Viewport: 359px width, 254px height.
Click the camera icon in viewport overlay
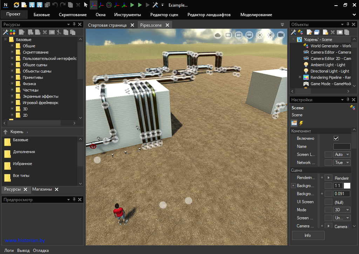click(x=280, y=35)
